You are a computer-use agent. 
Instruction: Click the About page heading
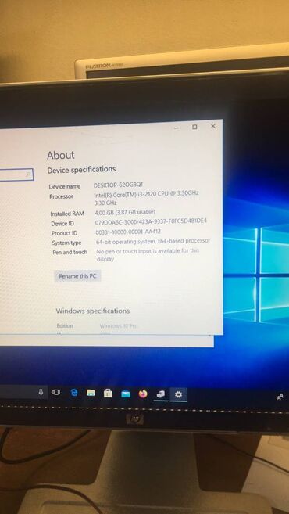click(x=61, y=155)
